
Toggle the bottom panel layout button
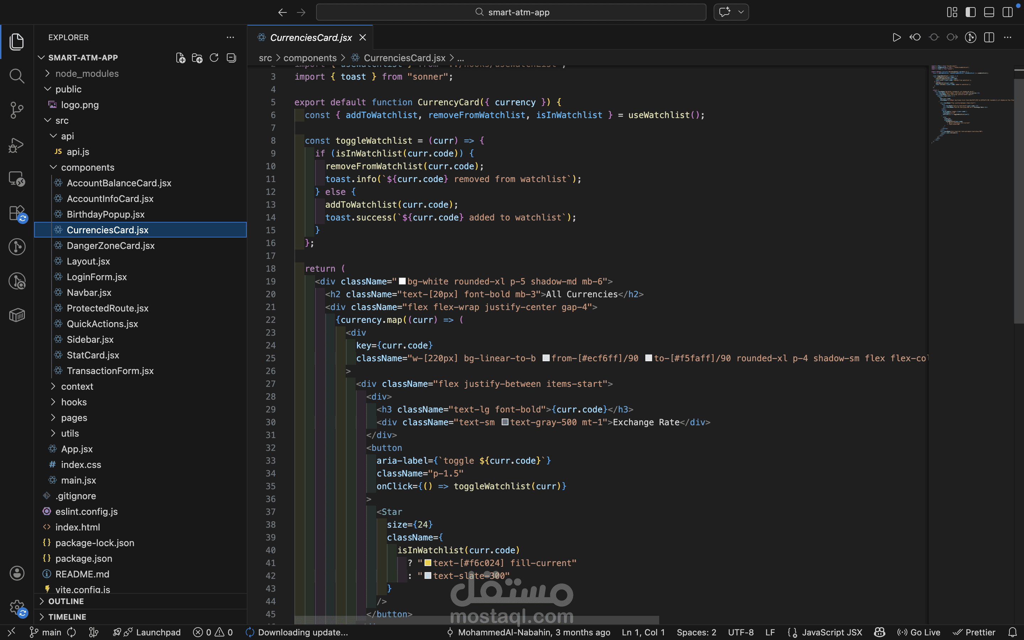[x=989, y=12]
